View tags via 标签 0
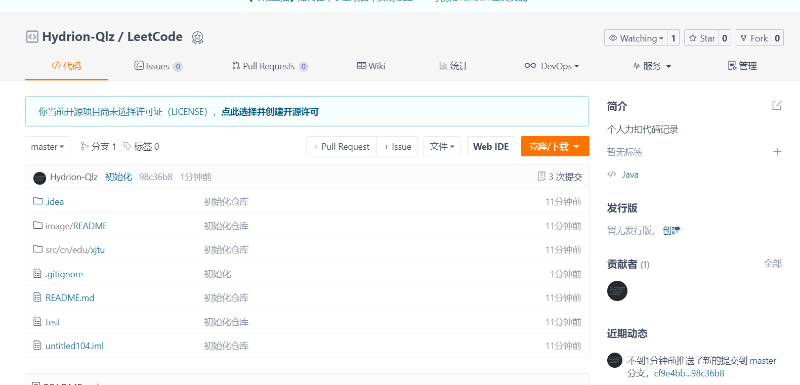Viewport: 800px width, 385px height. click(141, 146)
